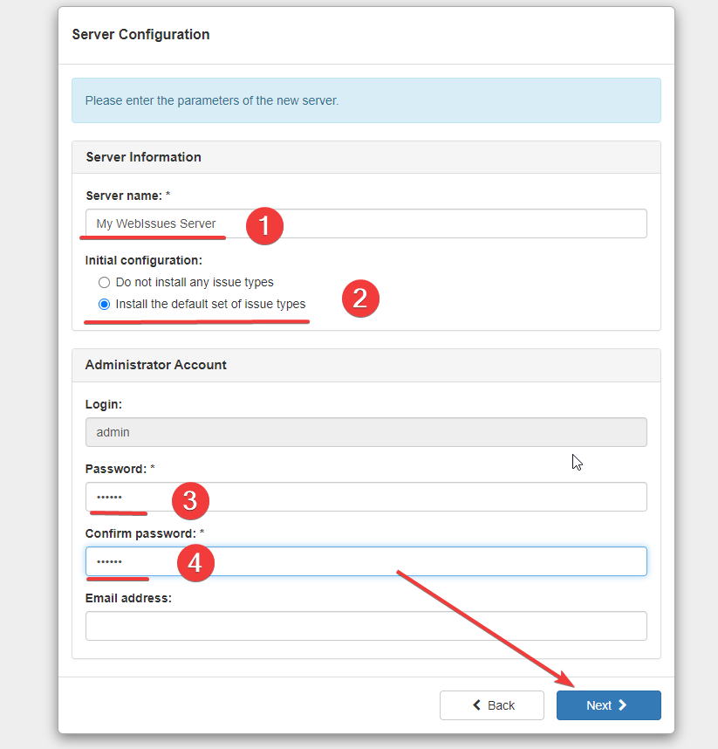This screenshot has width=718, height=749.
Task: Click the Password input field
Action: [366, 497]
